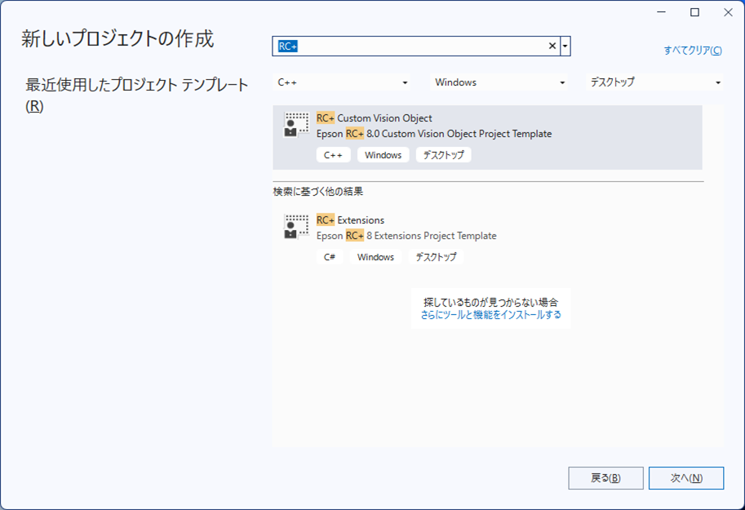745x510 pixels.
Task: Close the new project dialog window
Action: tap(726, 12)
